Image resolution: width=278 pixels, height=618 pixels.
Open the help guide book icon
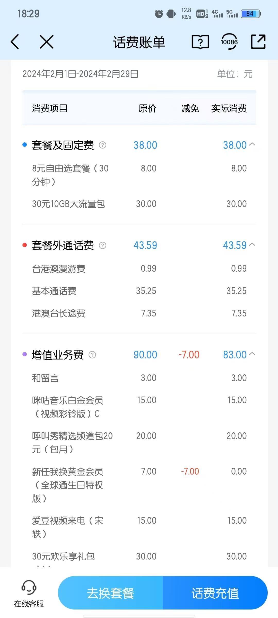(x=200, y=42)
